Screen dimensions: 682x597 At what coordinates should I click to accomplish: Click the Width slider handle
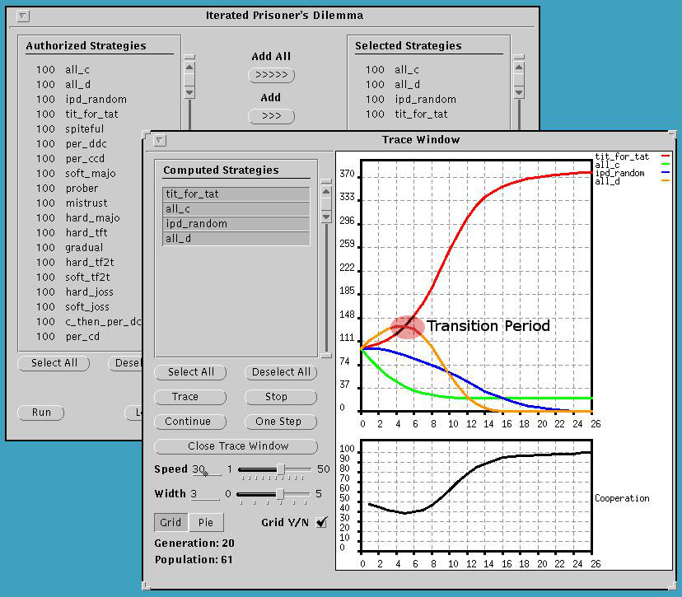[281, 494]
